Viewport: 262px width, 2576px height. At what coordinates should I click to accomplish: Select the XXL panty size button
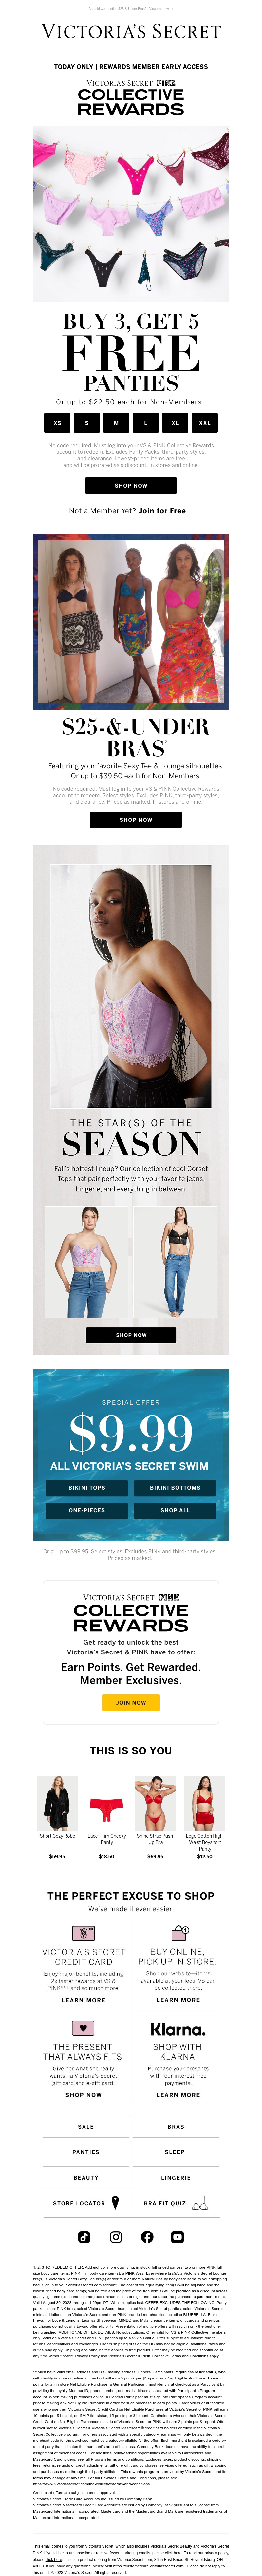pyautogui.click(x=204, y=423)
